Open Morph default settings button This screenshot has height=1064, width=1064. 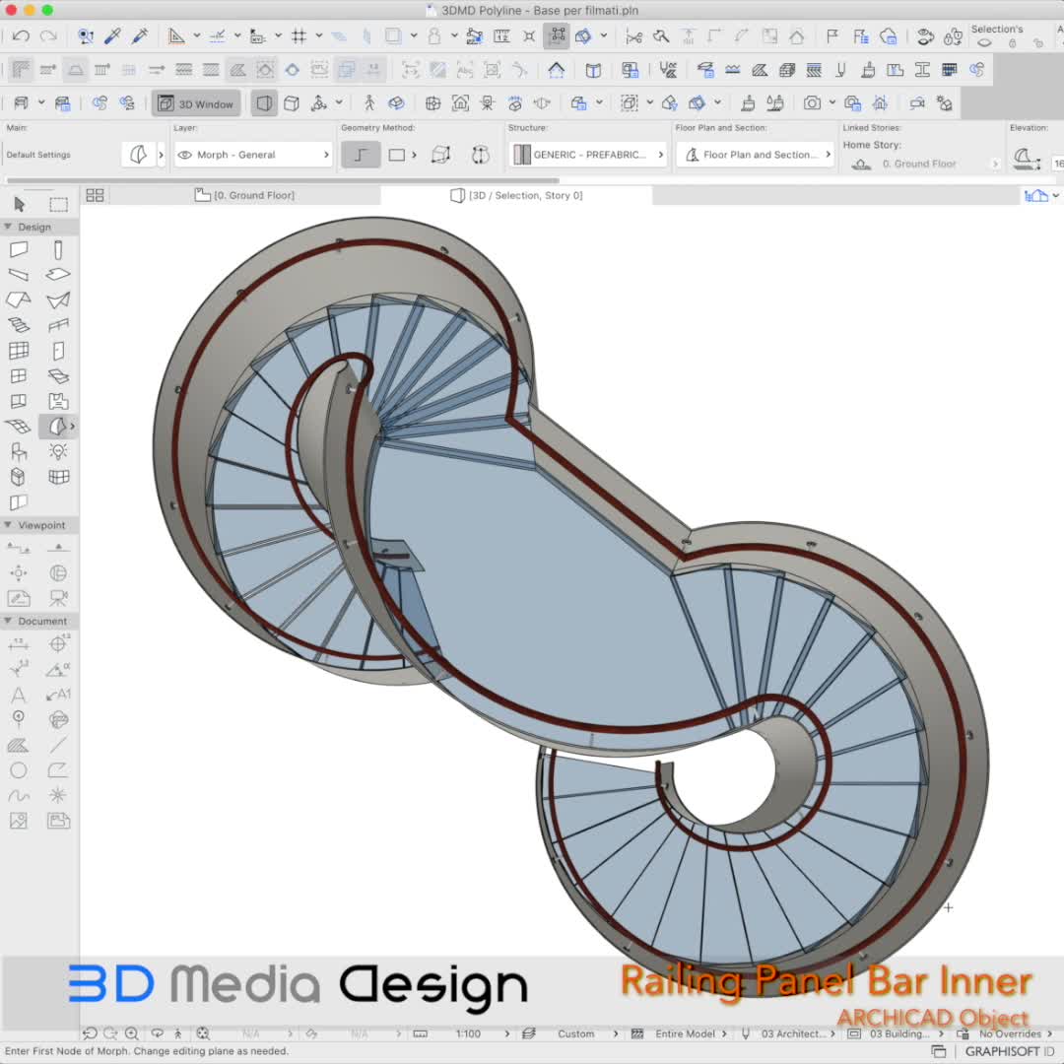(x=139, y=155)
